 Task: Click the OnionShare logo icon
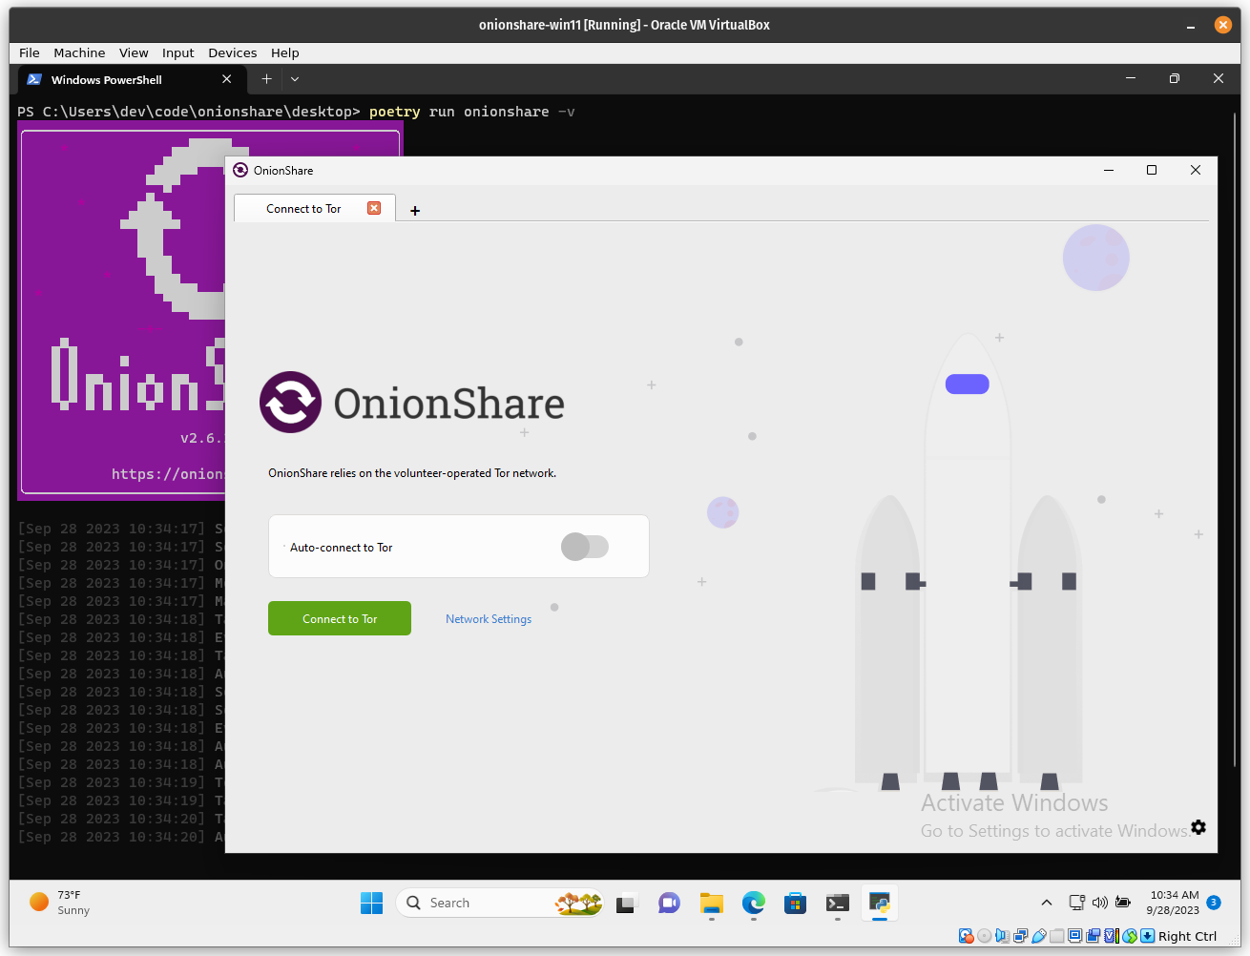click(290, 402)
